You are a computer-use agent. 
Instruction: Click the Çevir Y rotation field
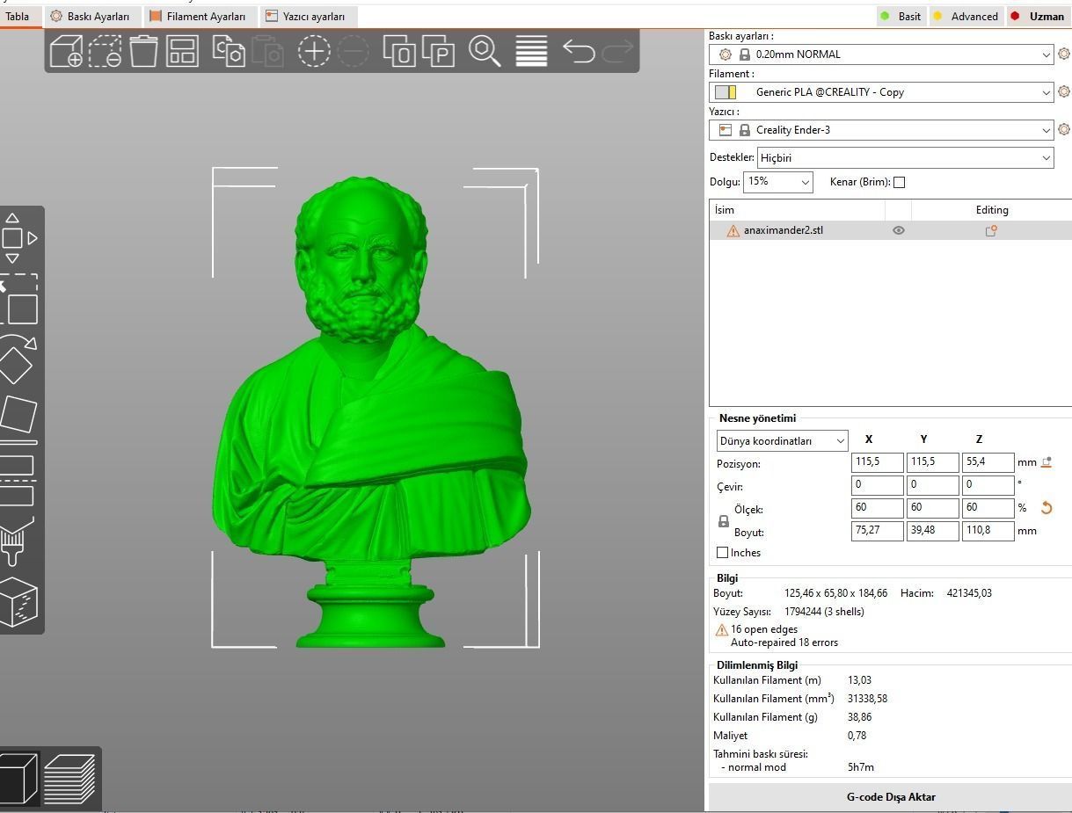pos(932,485)
